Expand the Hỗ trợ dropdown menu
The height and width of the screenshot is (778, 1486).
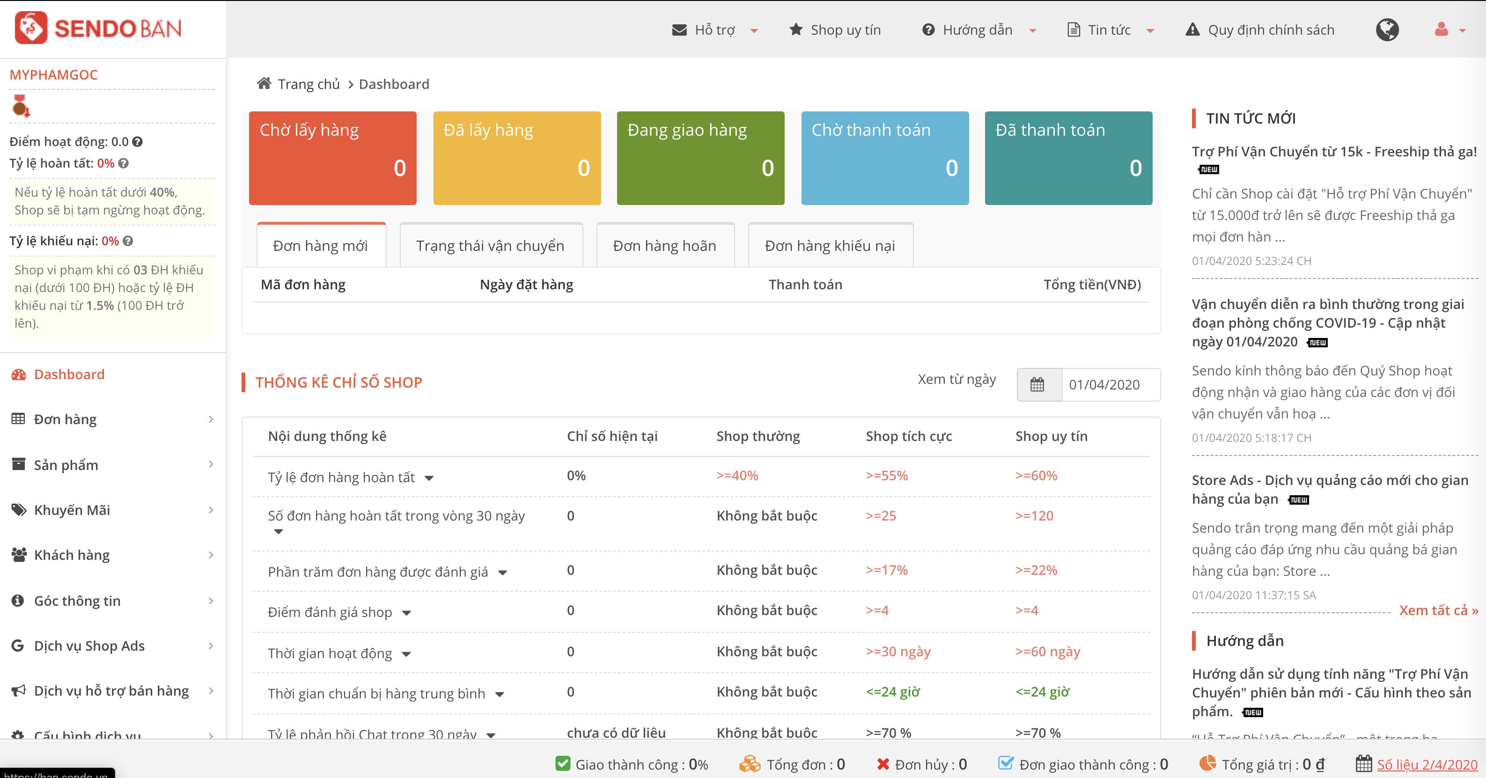click(715, 30)
